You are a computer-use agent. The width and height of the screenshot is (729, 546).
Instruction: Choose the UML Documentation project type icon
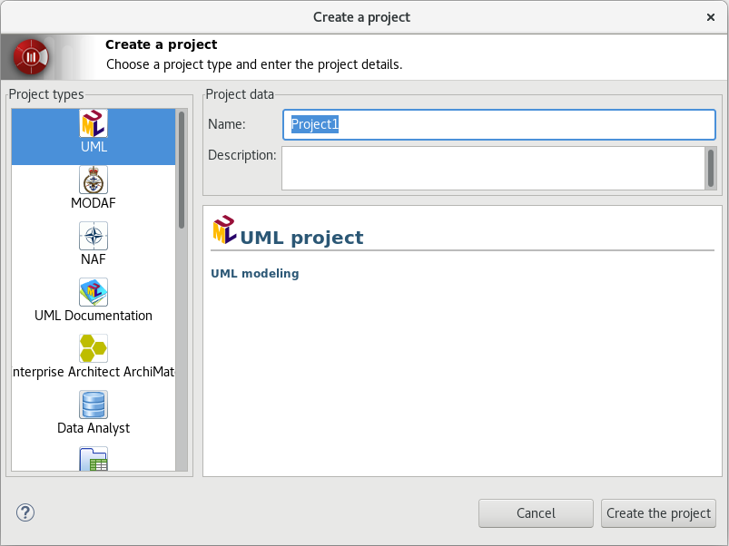(x=93, y=291)
